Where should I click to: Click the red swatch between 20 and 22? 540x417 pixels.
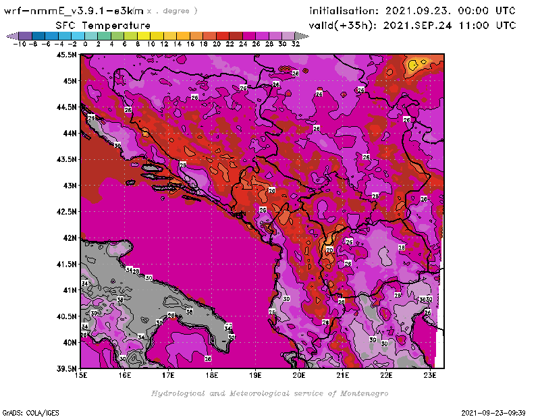223,35
